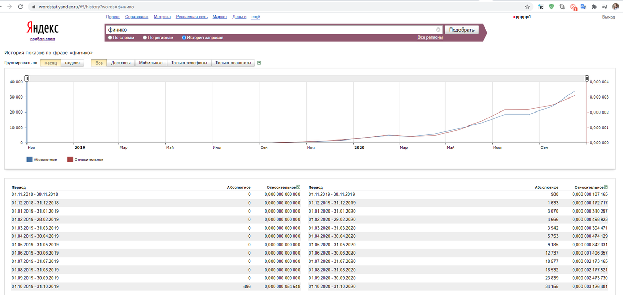Select row 01.10.2020 - 31.10.2020 period
The height and width of the screenshot is (295, 623).
(332, 286)
